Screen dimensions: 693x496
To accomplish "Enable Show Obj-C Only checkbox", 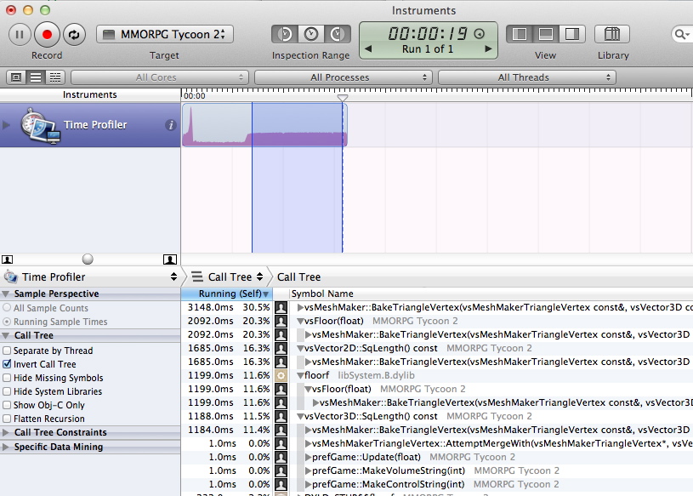I will click(x=7, y=405).
